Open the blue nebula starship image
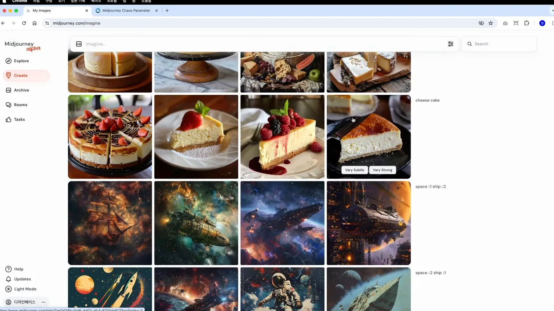 coord(282,223)
